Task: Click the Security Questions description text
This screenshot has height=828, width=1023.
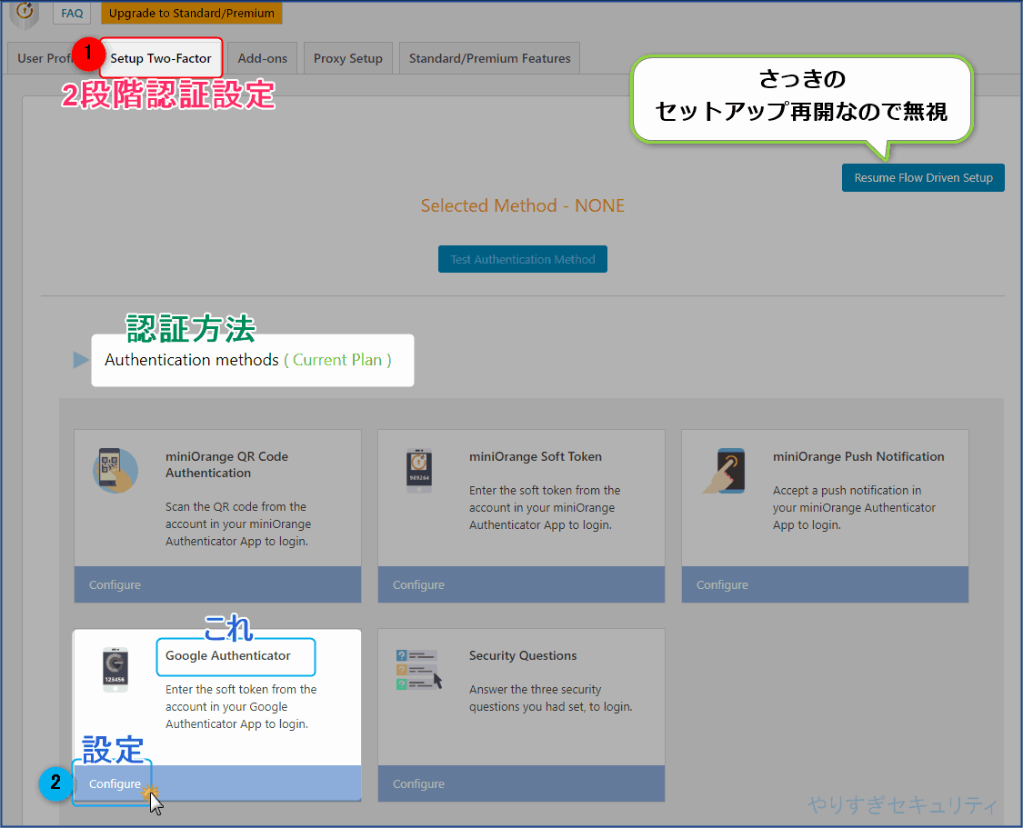Action: [551, 698]
